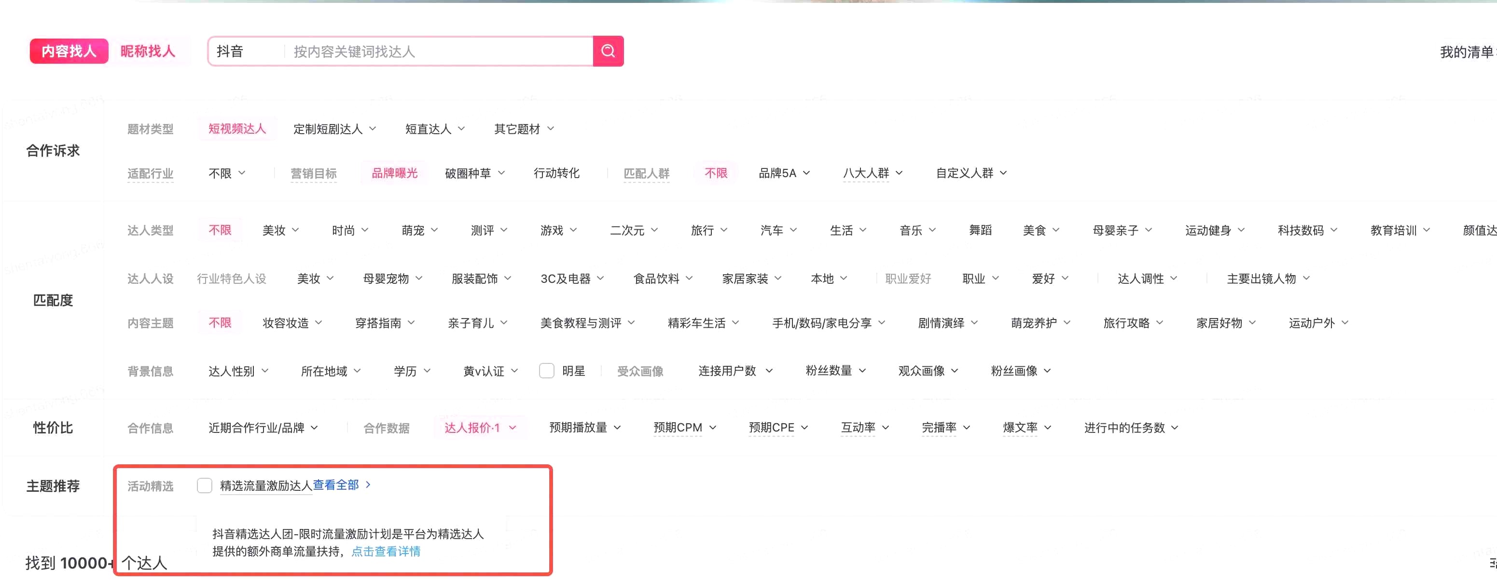Click arrow next to 查看全部

point(368,485)
